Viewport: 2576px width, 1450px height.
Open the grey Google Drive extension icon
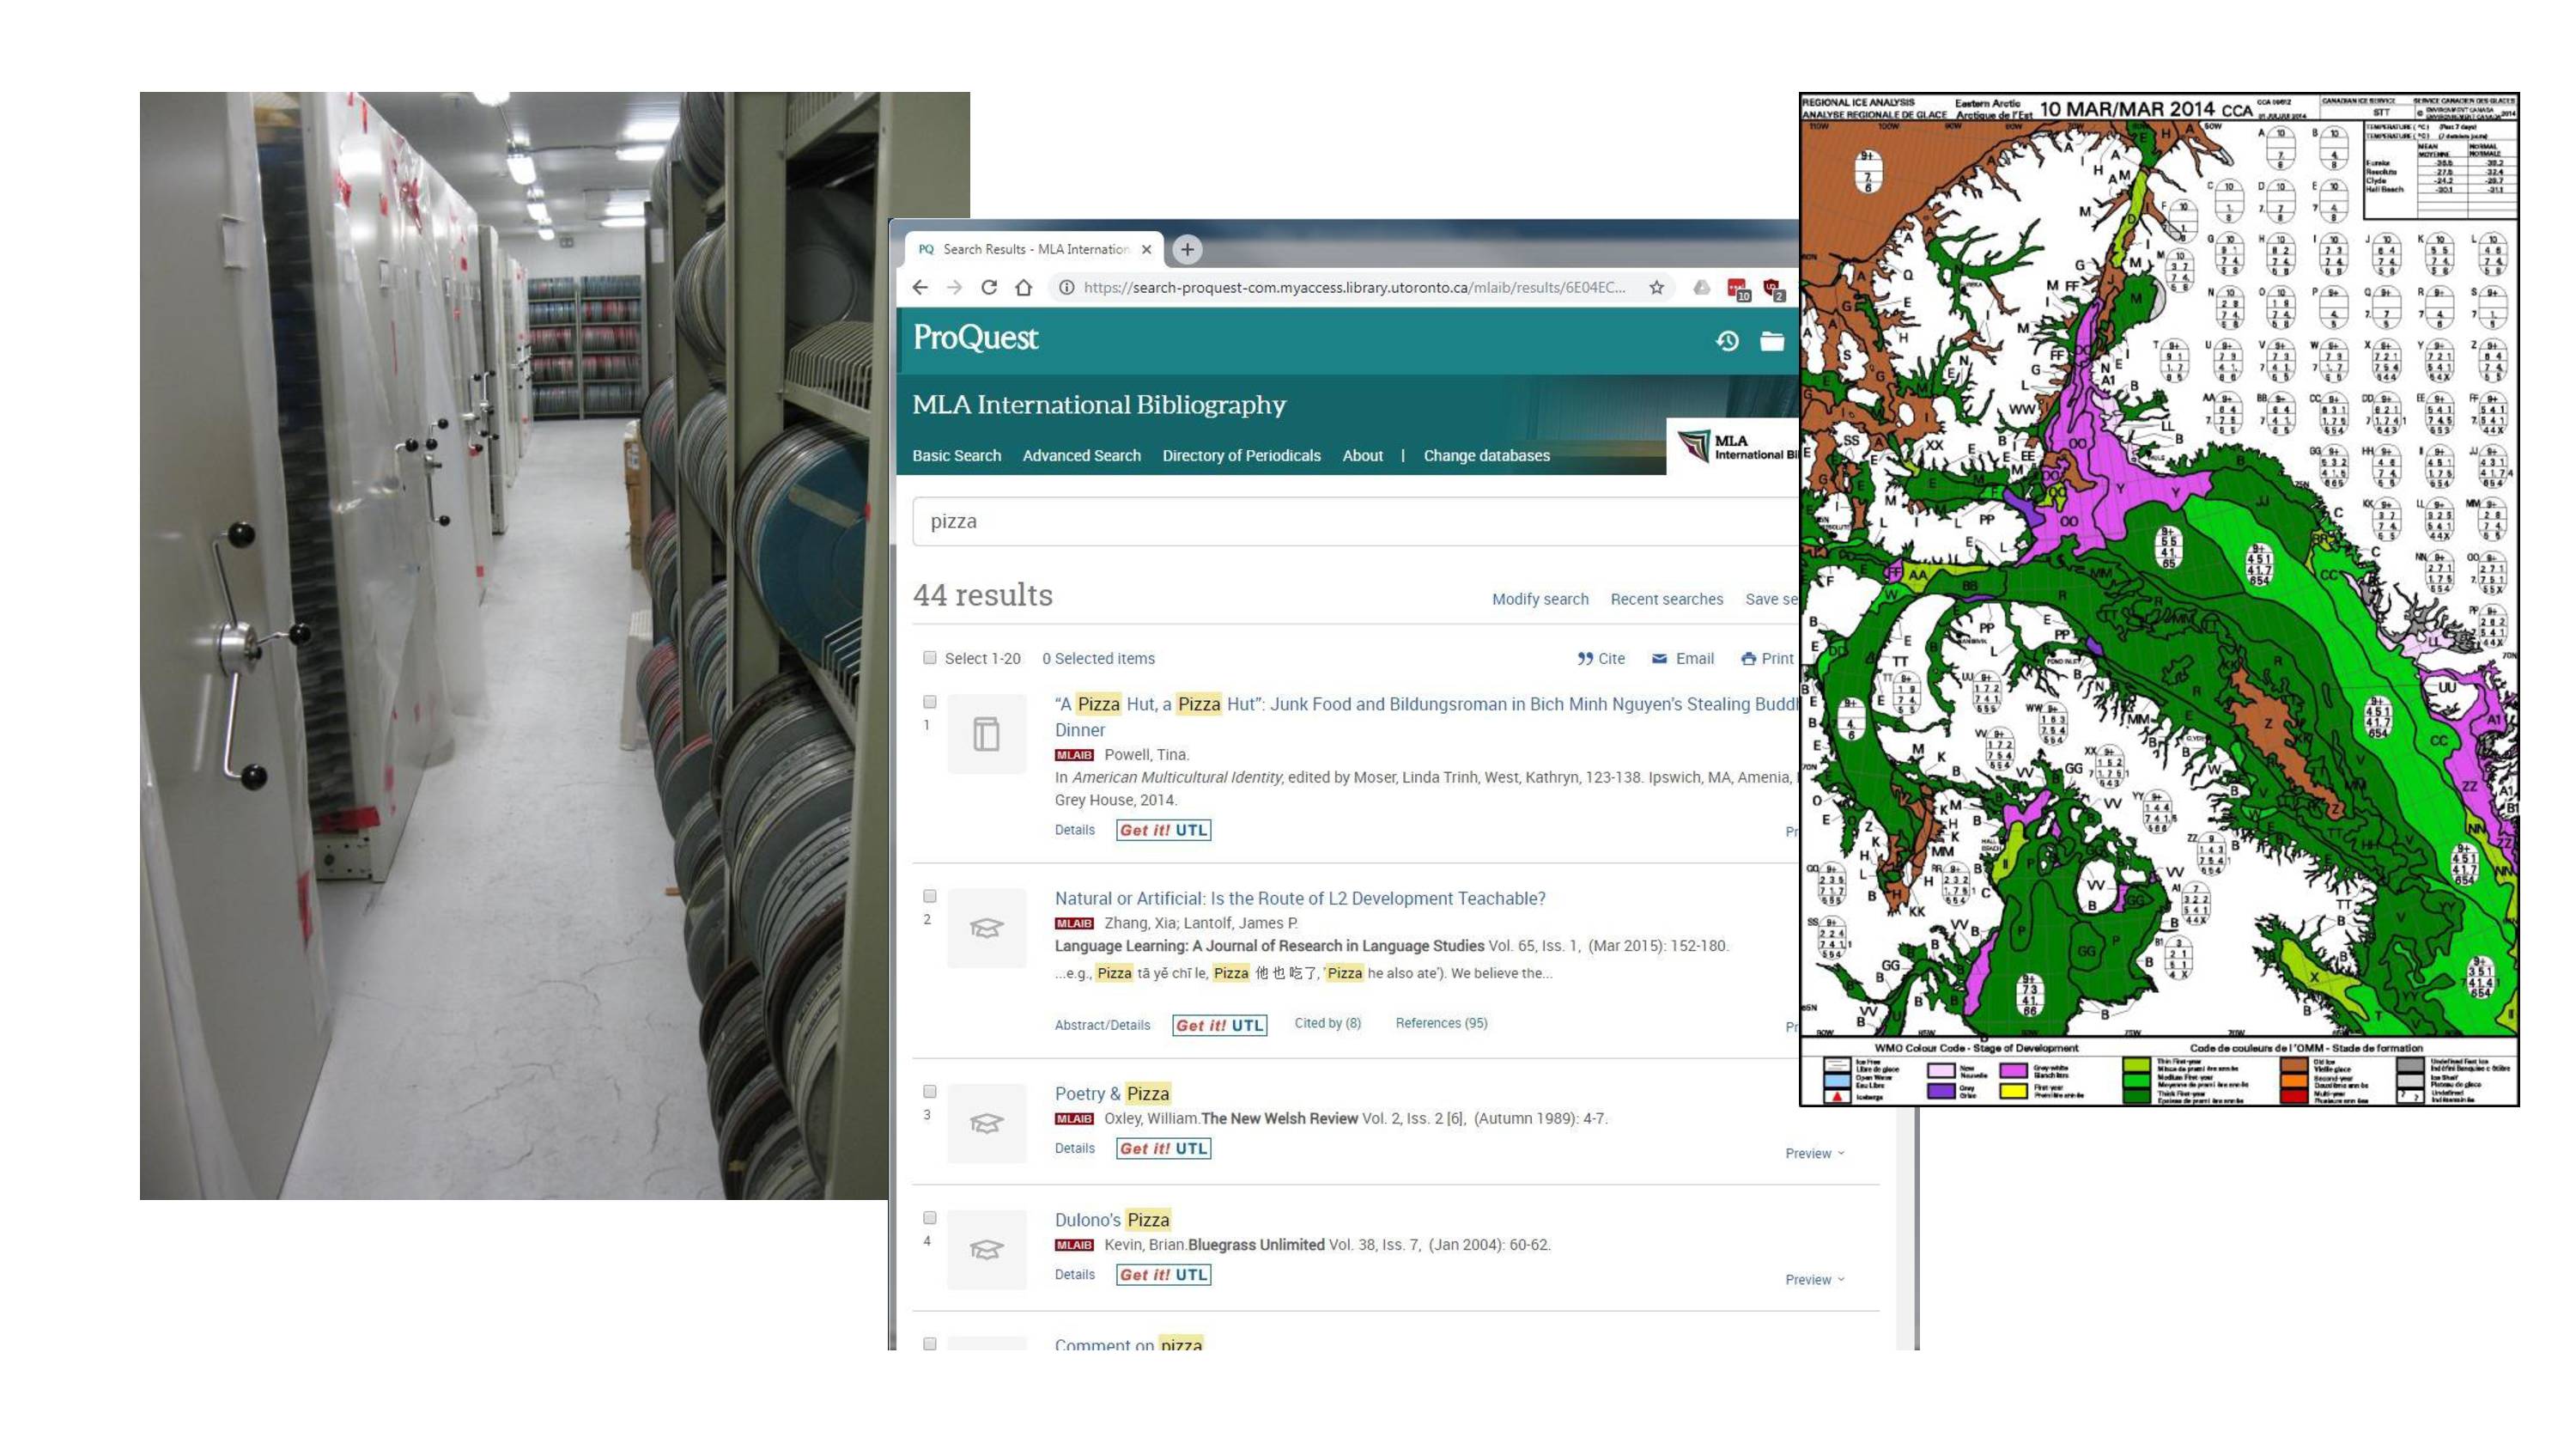click(x=1701, y=287)
